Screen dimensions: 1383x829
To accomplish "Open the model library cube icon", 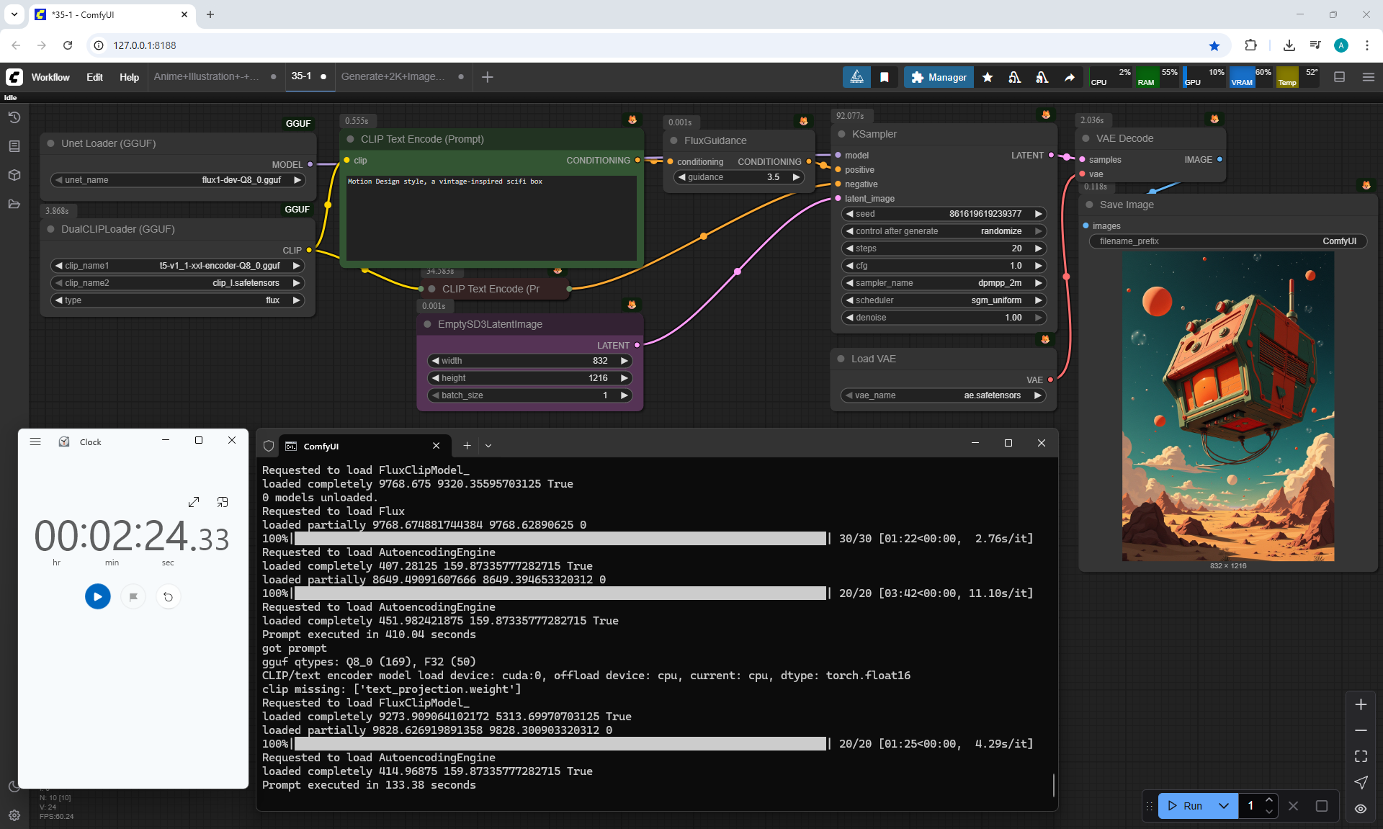I will 14,175.
